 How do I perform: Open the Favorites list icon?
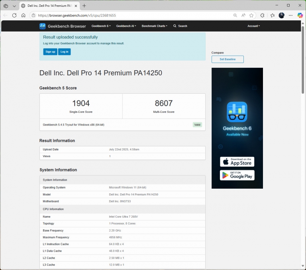tap(273, 16)
